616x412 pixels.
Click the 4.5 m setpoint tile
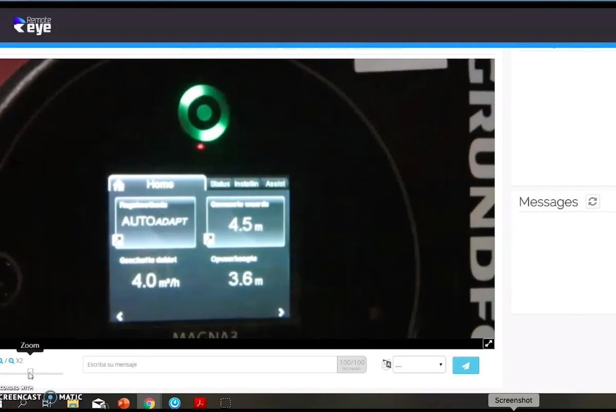click(x=245, y=222)
